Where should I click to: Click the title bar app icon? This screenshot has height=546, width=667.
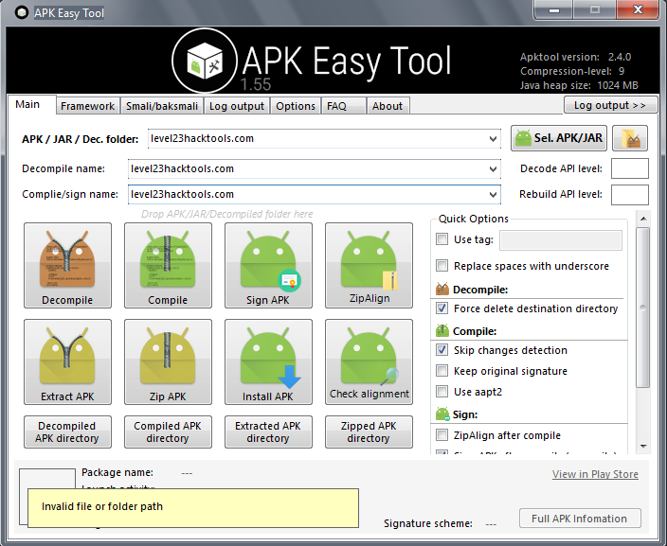21,12
